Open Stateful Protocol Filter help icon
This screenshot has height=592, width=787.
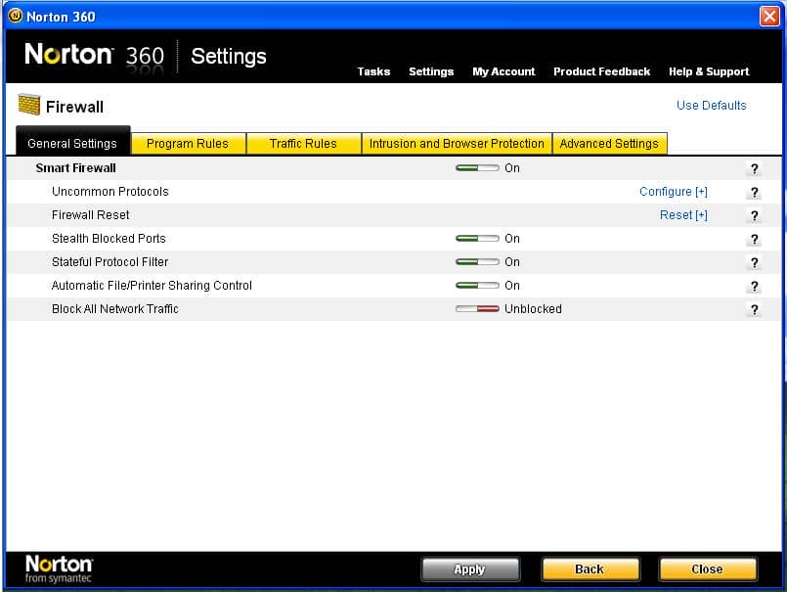(x=754, y=262)
